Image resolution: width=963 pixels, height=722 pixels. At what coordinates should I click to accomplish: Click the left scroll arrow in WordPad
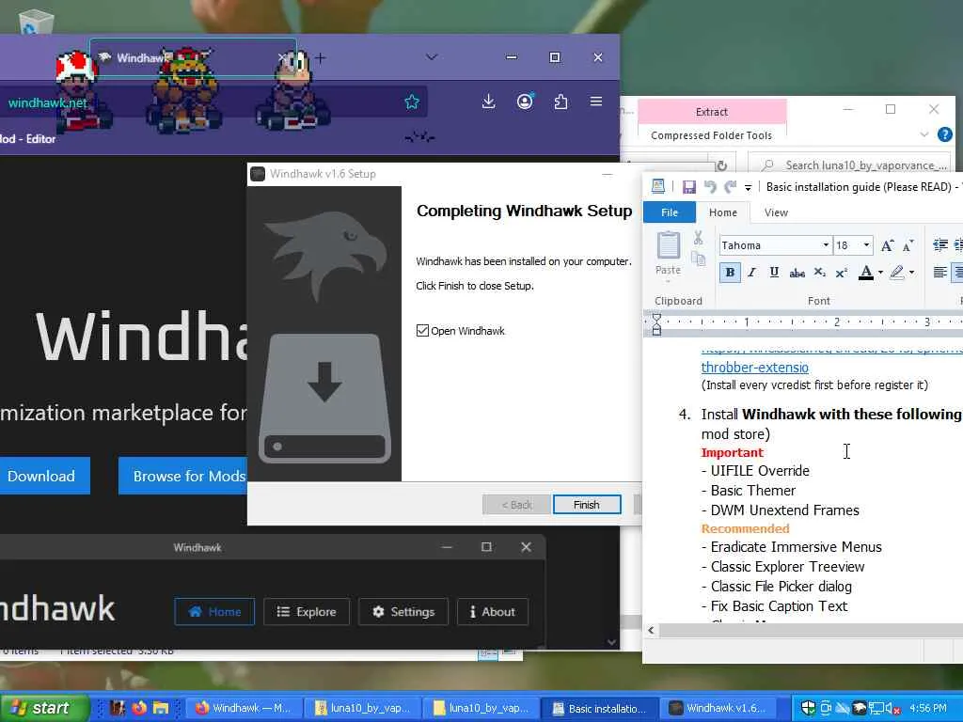(x=651, y=630)
